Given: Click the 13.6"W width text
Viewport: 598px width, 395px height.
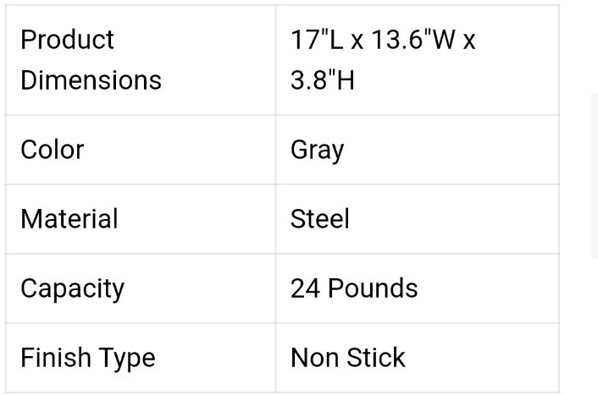Looking at the screenshot, I should pos(413,40).
